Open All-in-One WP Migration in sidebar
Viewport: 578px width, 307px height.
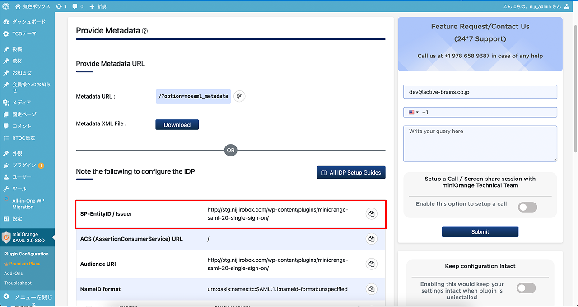[28, 203]
